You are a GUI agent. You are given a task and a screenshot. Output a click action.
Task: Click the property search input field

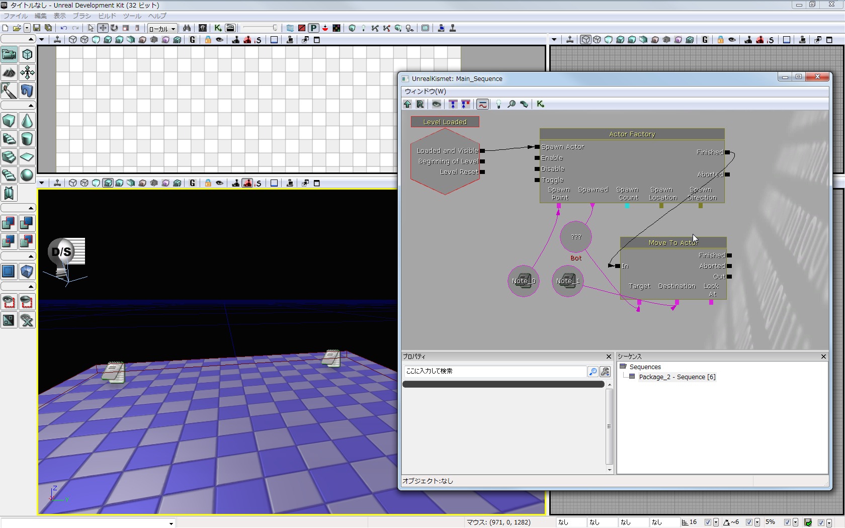coord(494,371)
